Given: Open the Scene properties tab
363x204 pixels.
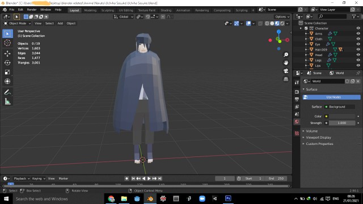Looking at the screenshot, I should (x=297, y=114).
